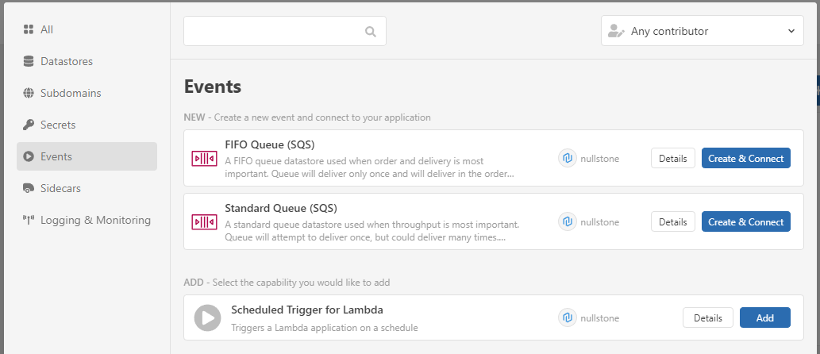Select Logging & Monitoring category
The height and width of the screenshot is (354, 820).
pyautogui.click(x=95, y=220)
